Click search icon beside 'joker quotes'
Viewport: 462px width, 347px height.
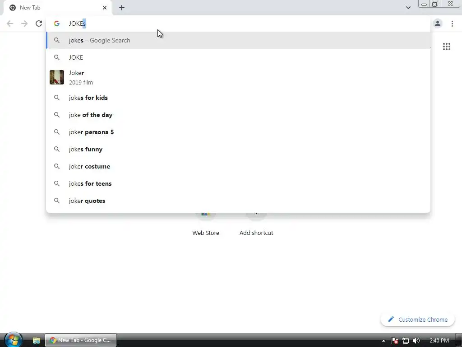[x=57, y=201]
